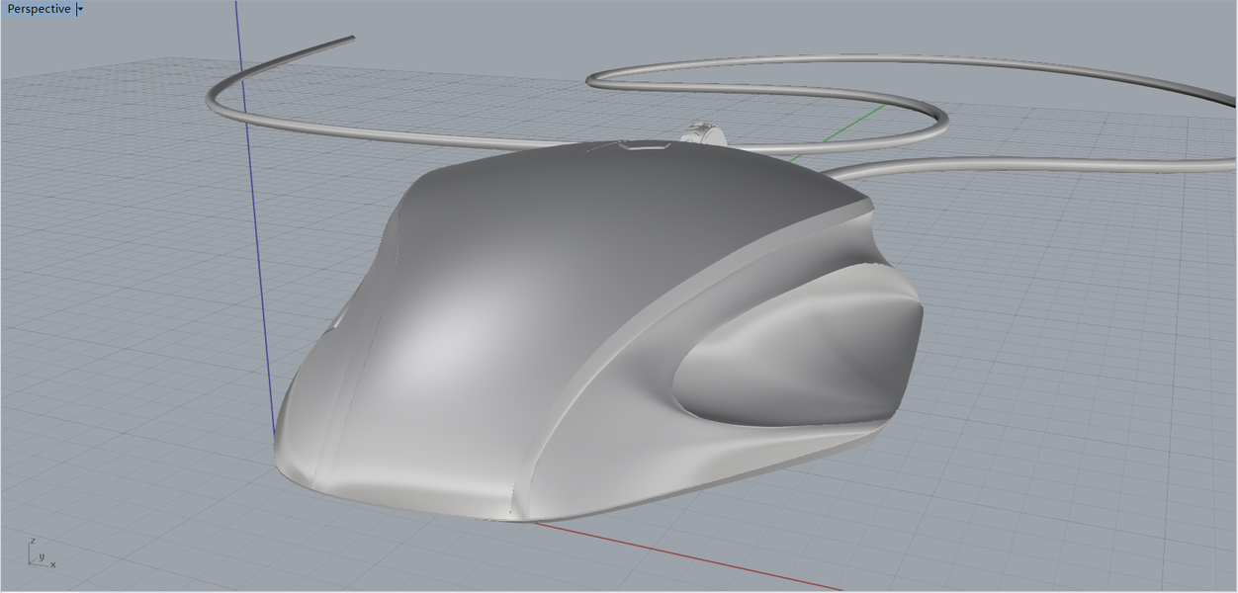Click the world axes icon in the corner
This screenshot has width=1238, height=593.
coord(41,554)
